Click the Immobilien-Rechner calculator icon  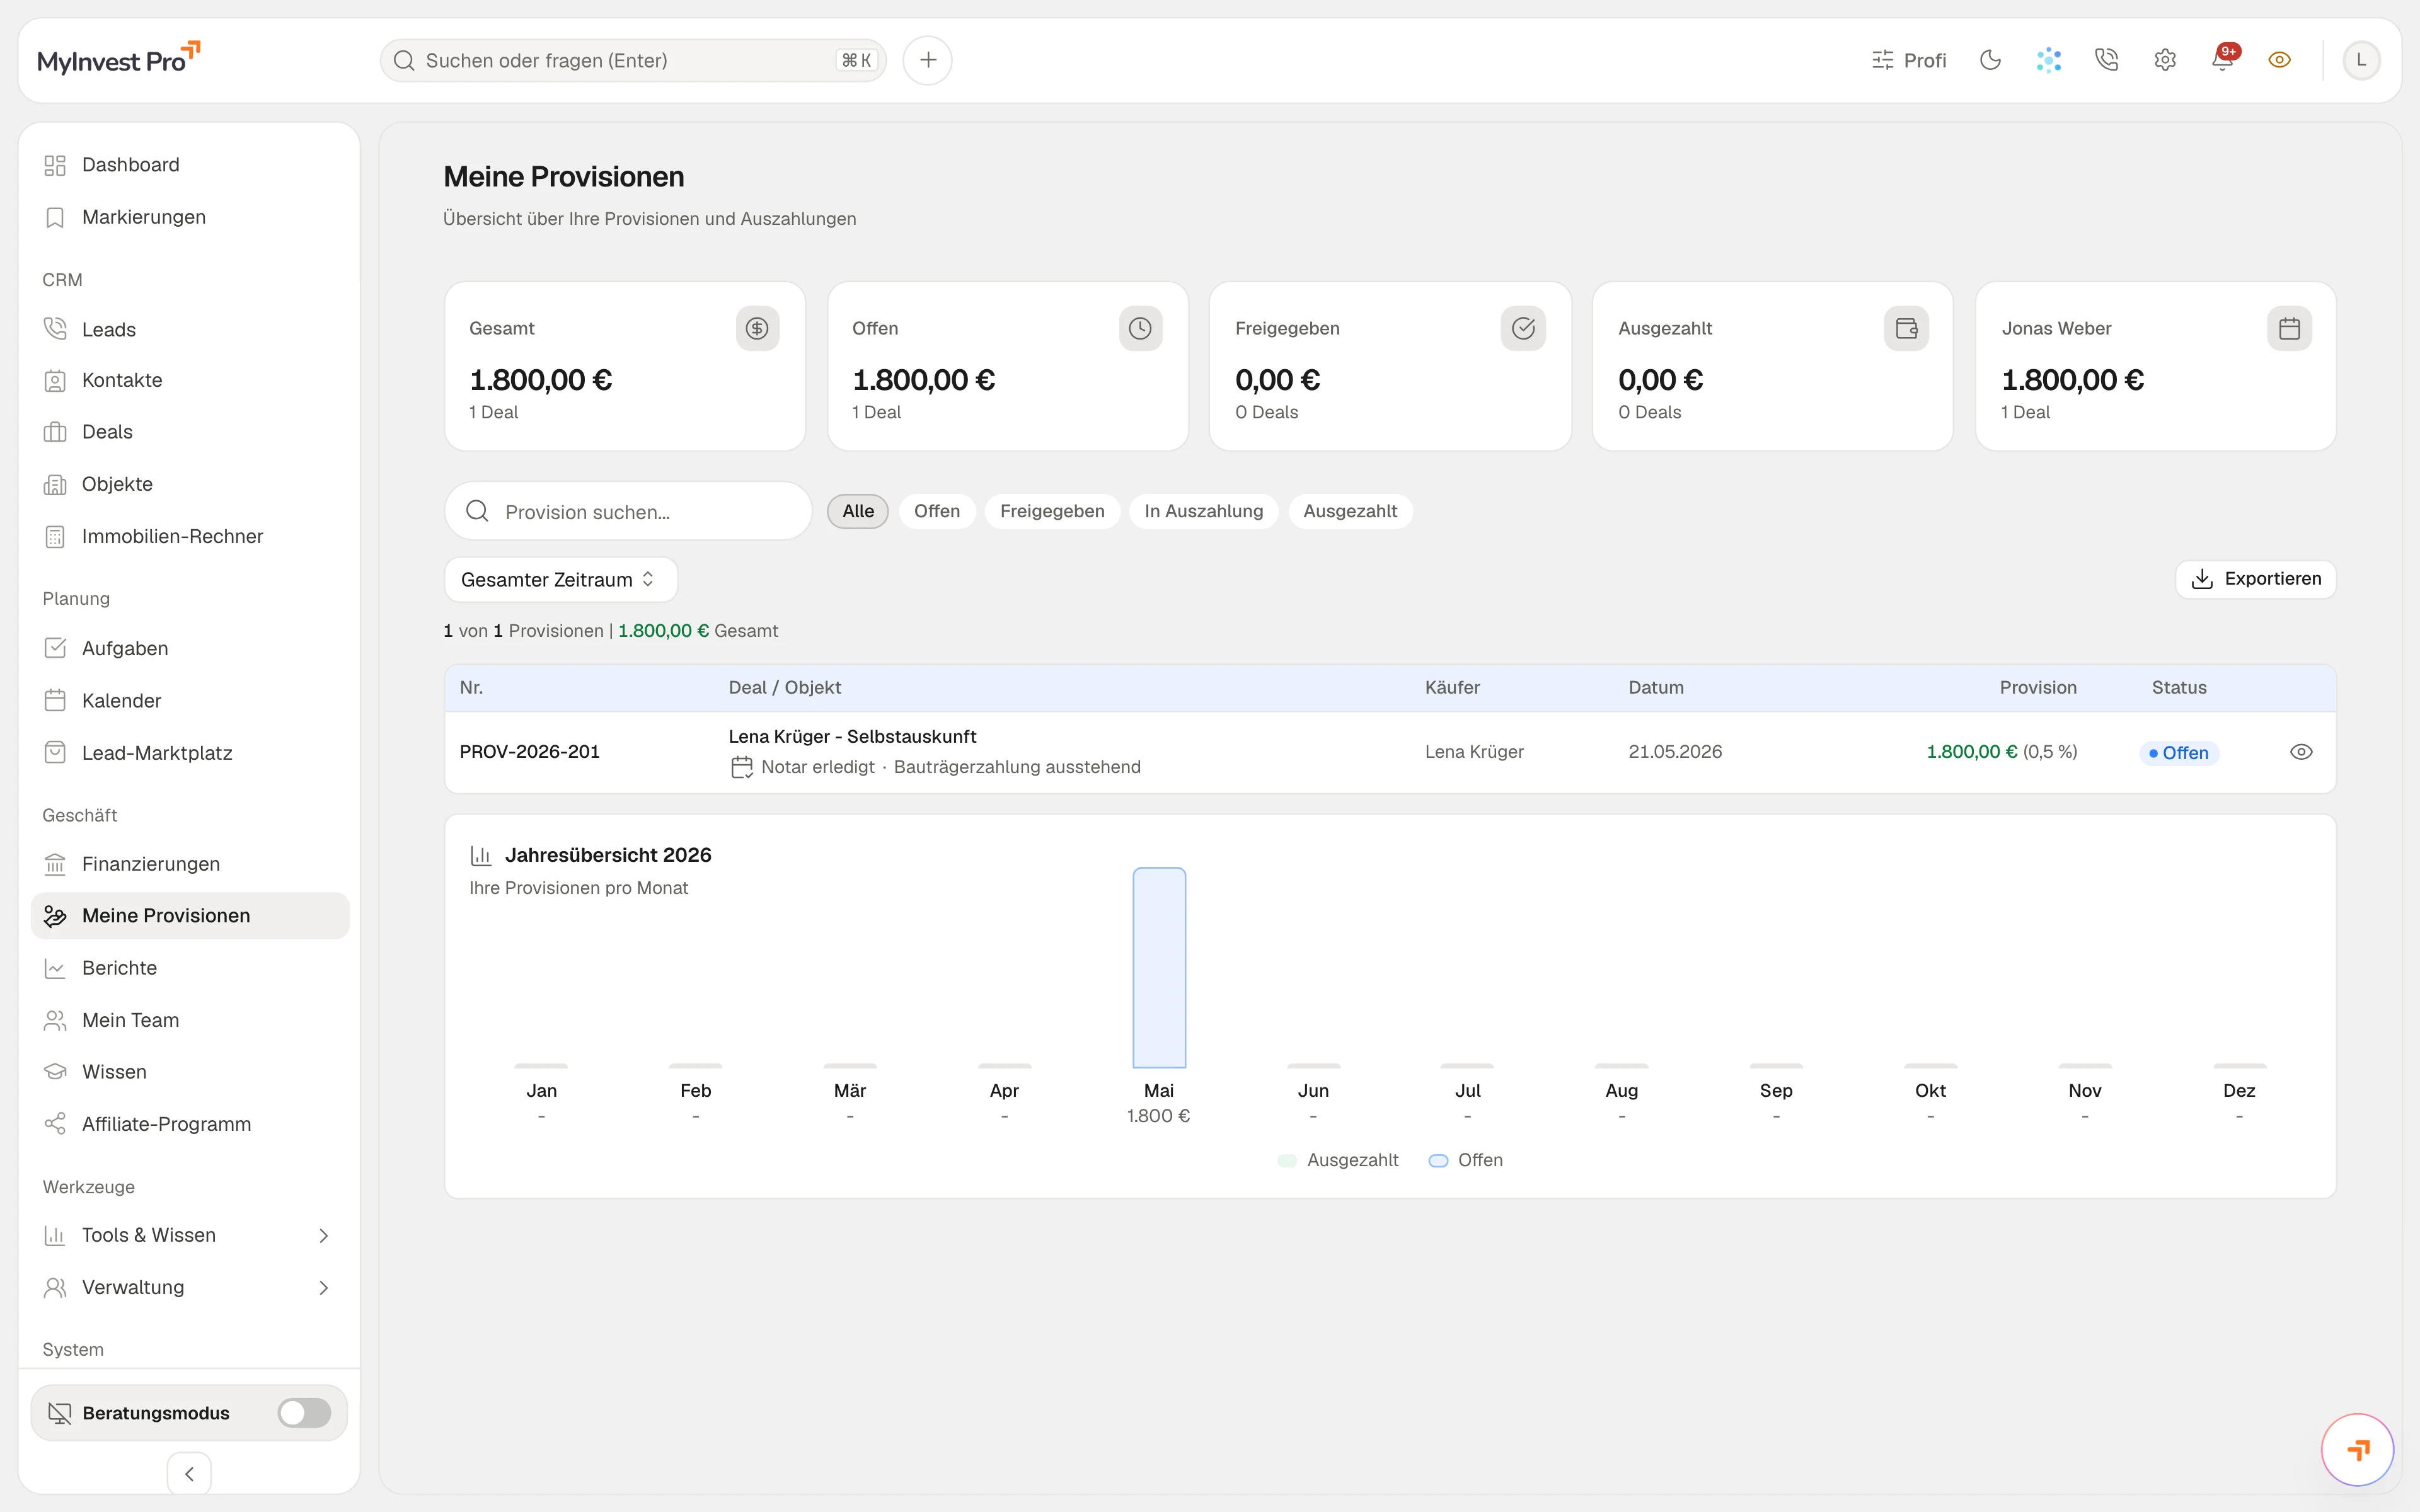[x=55, y=537]
